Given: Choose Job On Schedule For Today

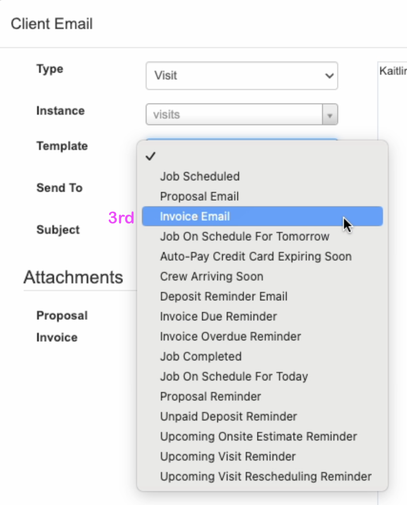Looking at the screenshot, I should [234, 376].
